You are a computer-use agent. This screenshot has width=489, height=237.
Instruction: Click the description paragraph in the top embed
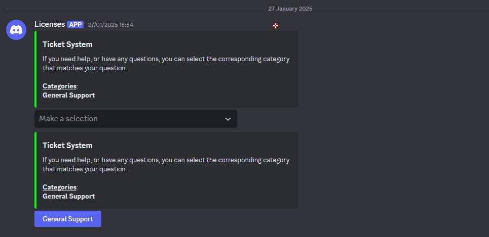coord(166,64)
